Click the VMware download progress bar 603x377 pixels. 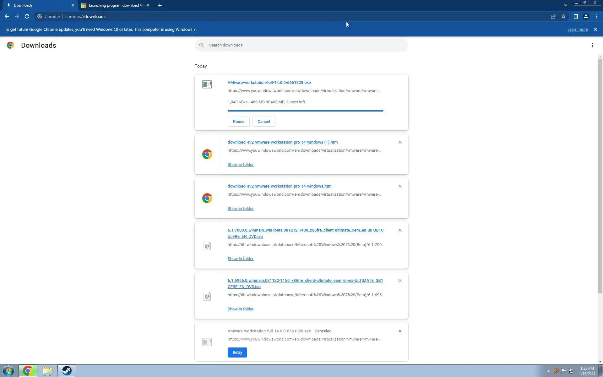pos(305,111)
